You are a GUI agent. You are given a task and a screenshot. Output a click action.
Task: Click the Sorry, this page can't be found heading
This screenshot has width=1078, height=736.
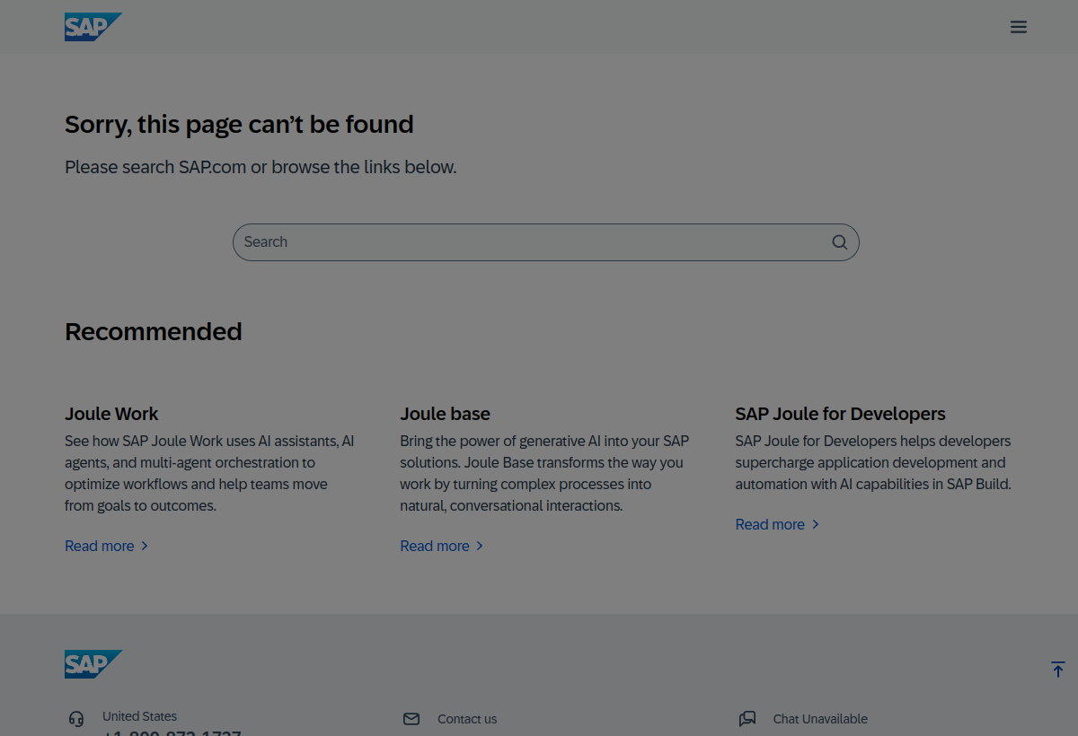239,125
